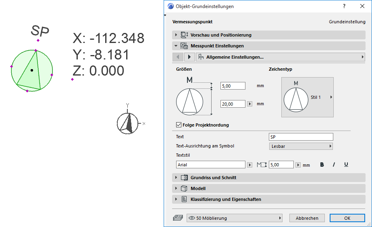
Task: Click the Größen diagram circle preview
Action: tap(189, 102)
